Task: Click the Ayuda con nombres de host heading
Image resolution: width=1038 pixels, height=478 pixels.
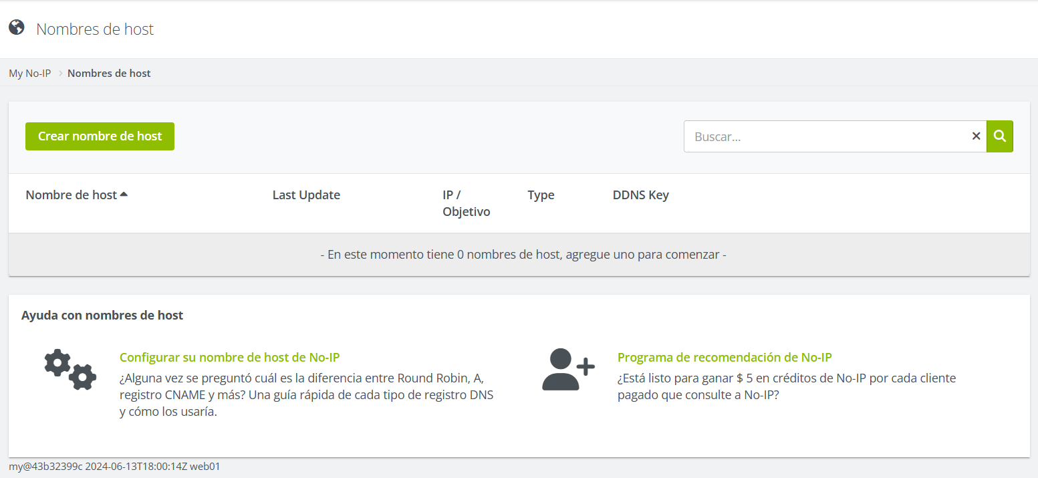Action: coord(102,315)
